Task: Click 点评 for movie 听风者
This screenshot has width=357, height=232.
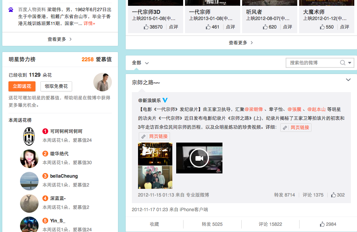Action: pyautogui.click(x=287, y=27)
